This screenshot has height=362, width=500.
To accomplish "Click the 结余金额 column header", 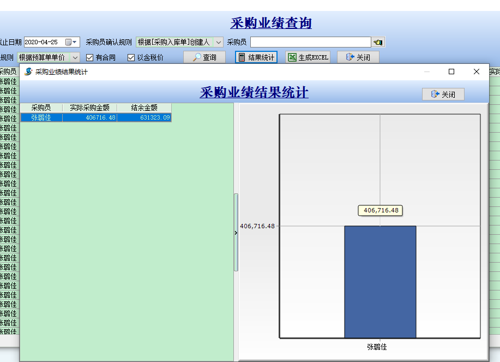I will click(144, 108).
